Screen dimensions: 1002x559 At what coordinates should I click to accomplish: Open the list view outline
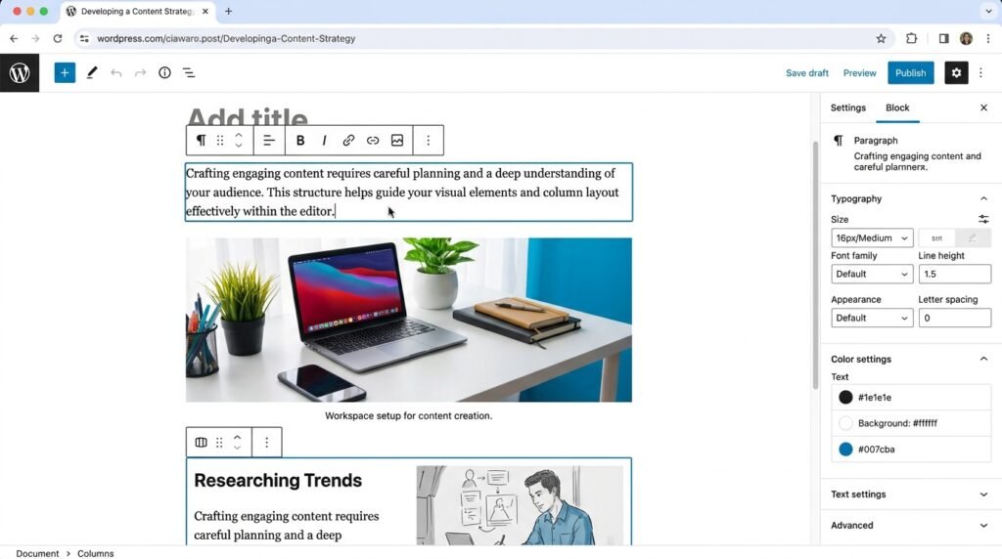click(x=189, y=72)
